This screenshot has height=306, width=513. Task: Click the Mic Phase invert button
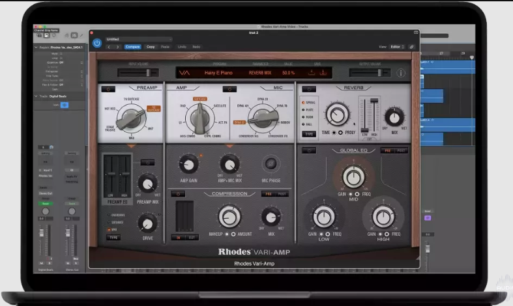(x=269, y=163)
